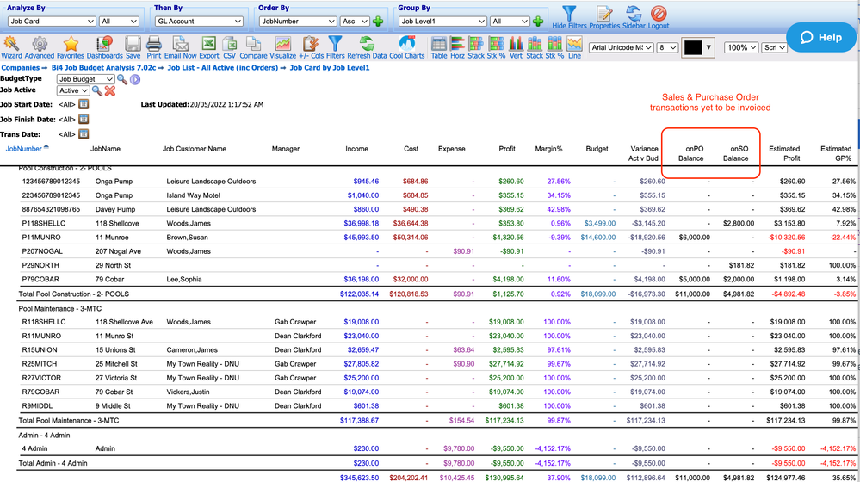Click the Help button

click(820, 37)
